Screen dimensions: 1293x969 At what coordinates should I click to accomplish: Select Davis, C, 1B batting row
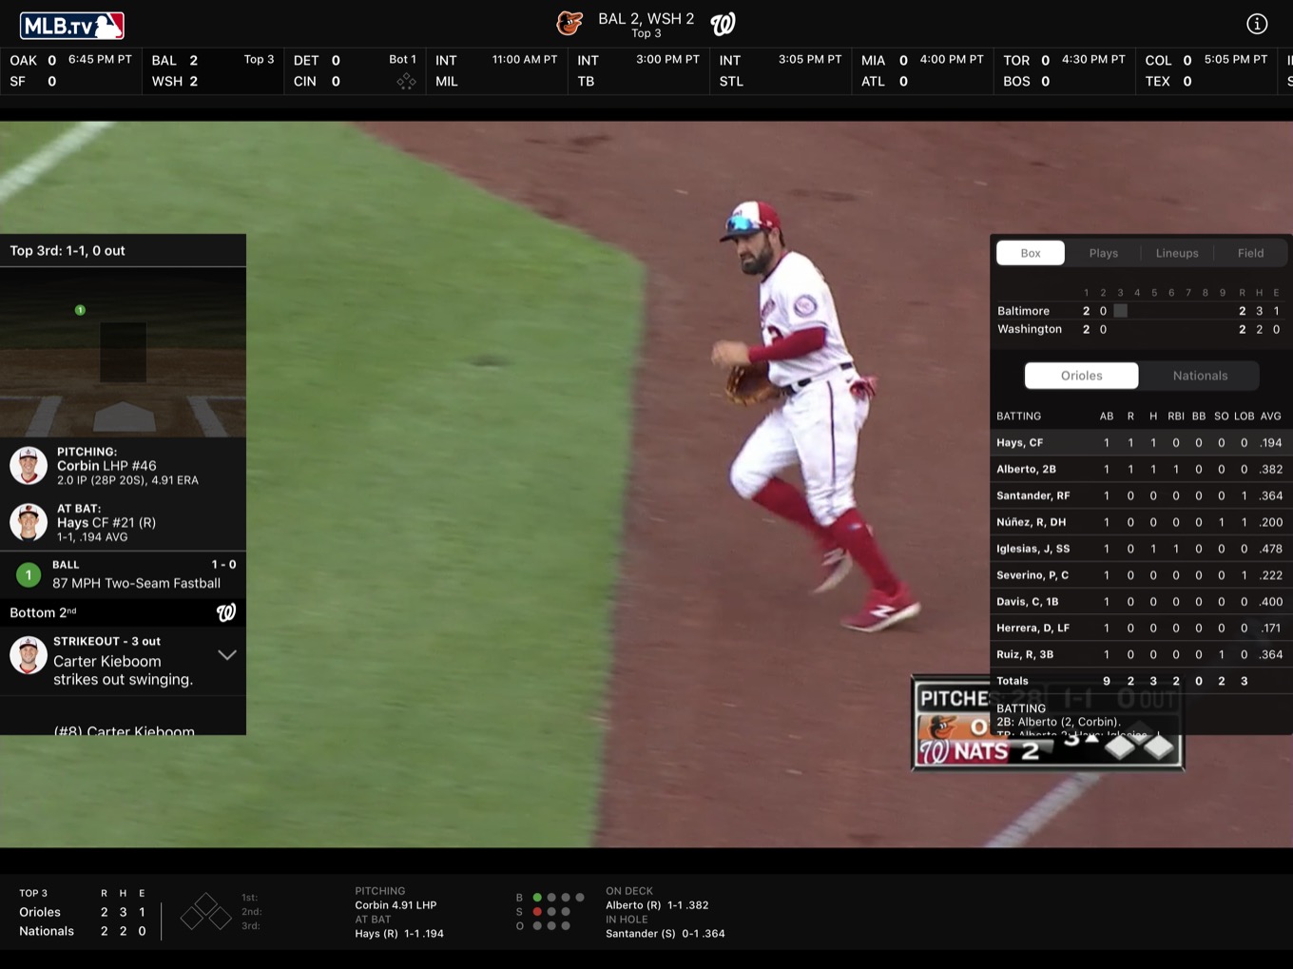point(1141,602)
